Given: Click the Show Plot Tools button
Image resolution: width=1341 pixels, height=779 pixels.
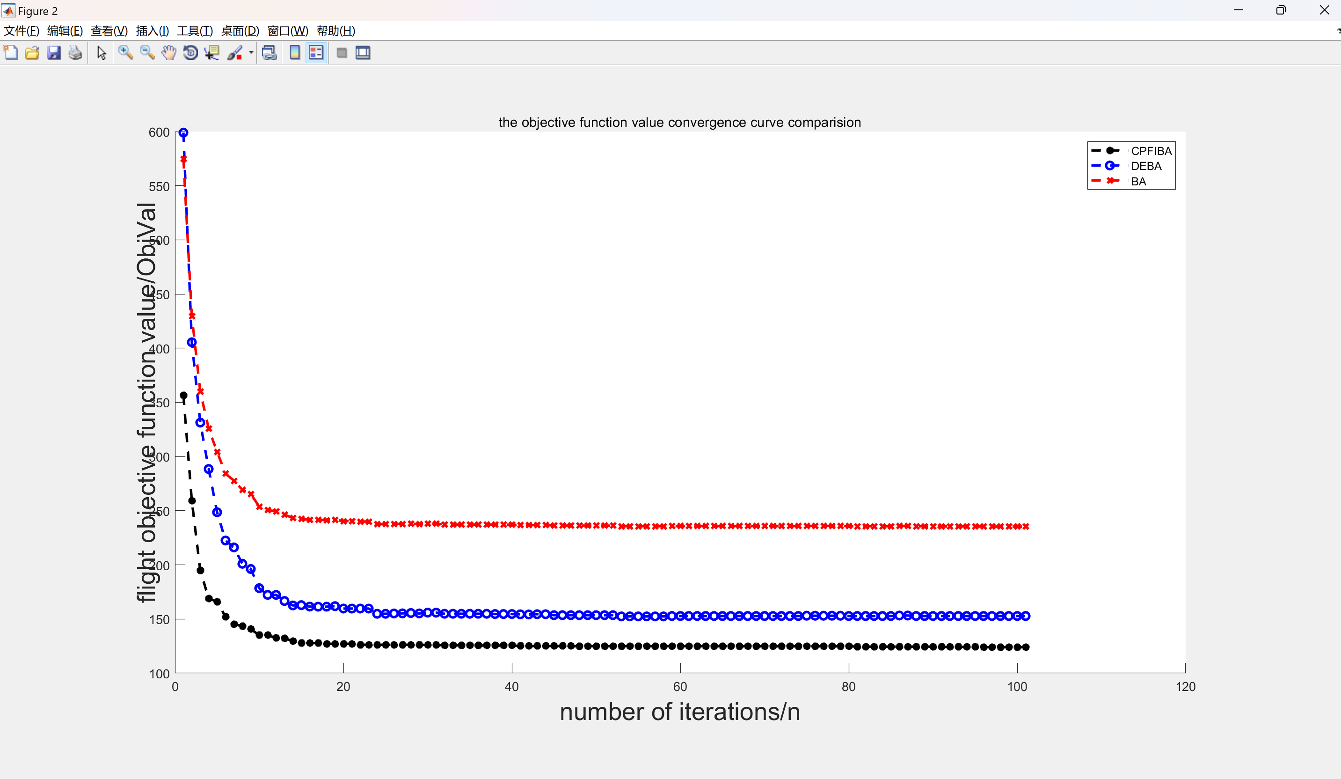Looking at the screenshot, I should (x=363, y=53).
